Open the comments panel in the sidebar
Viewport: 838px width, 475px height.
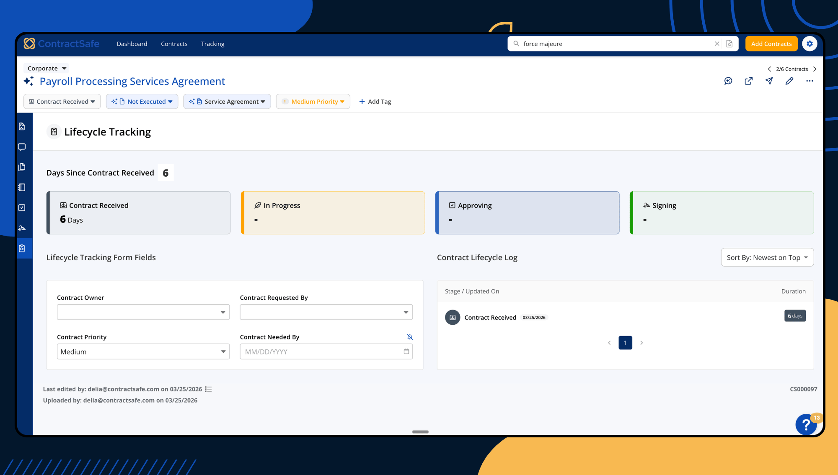[22, 147]
